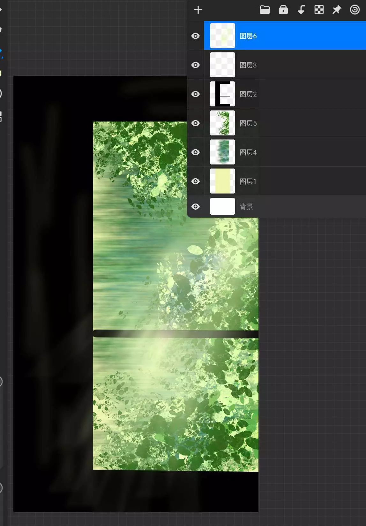Select the 图层3 layer name

click(248, 65)
